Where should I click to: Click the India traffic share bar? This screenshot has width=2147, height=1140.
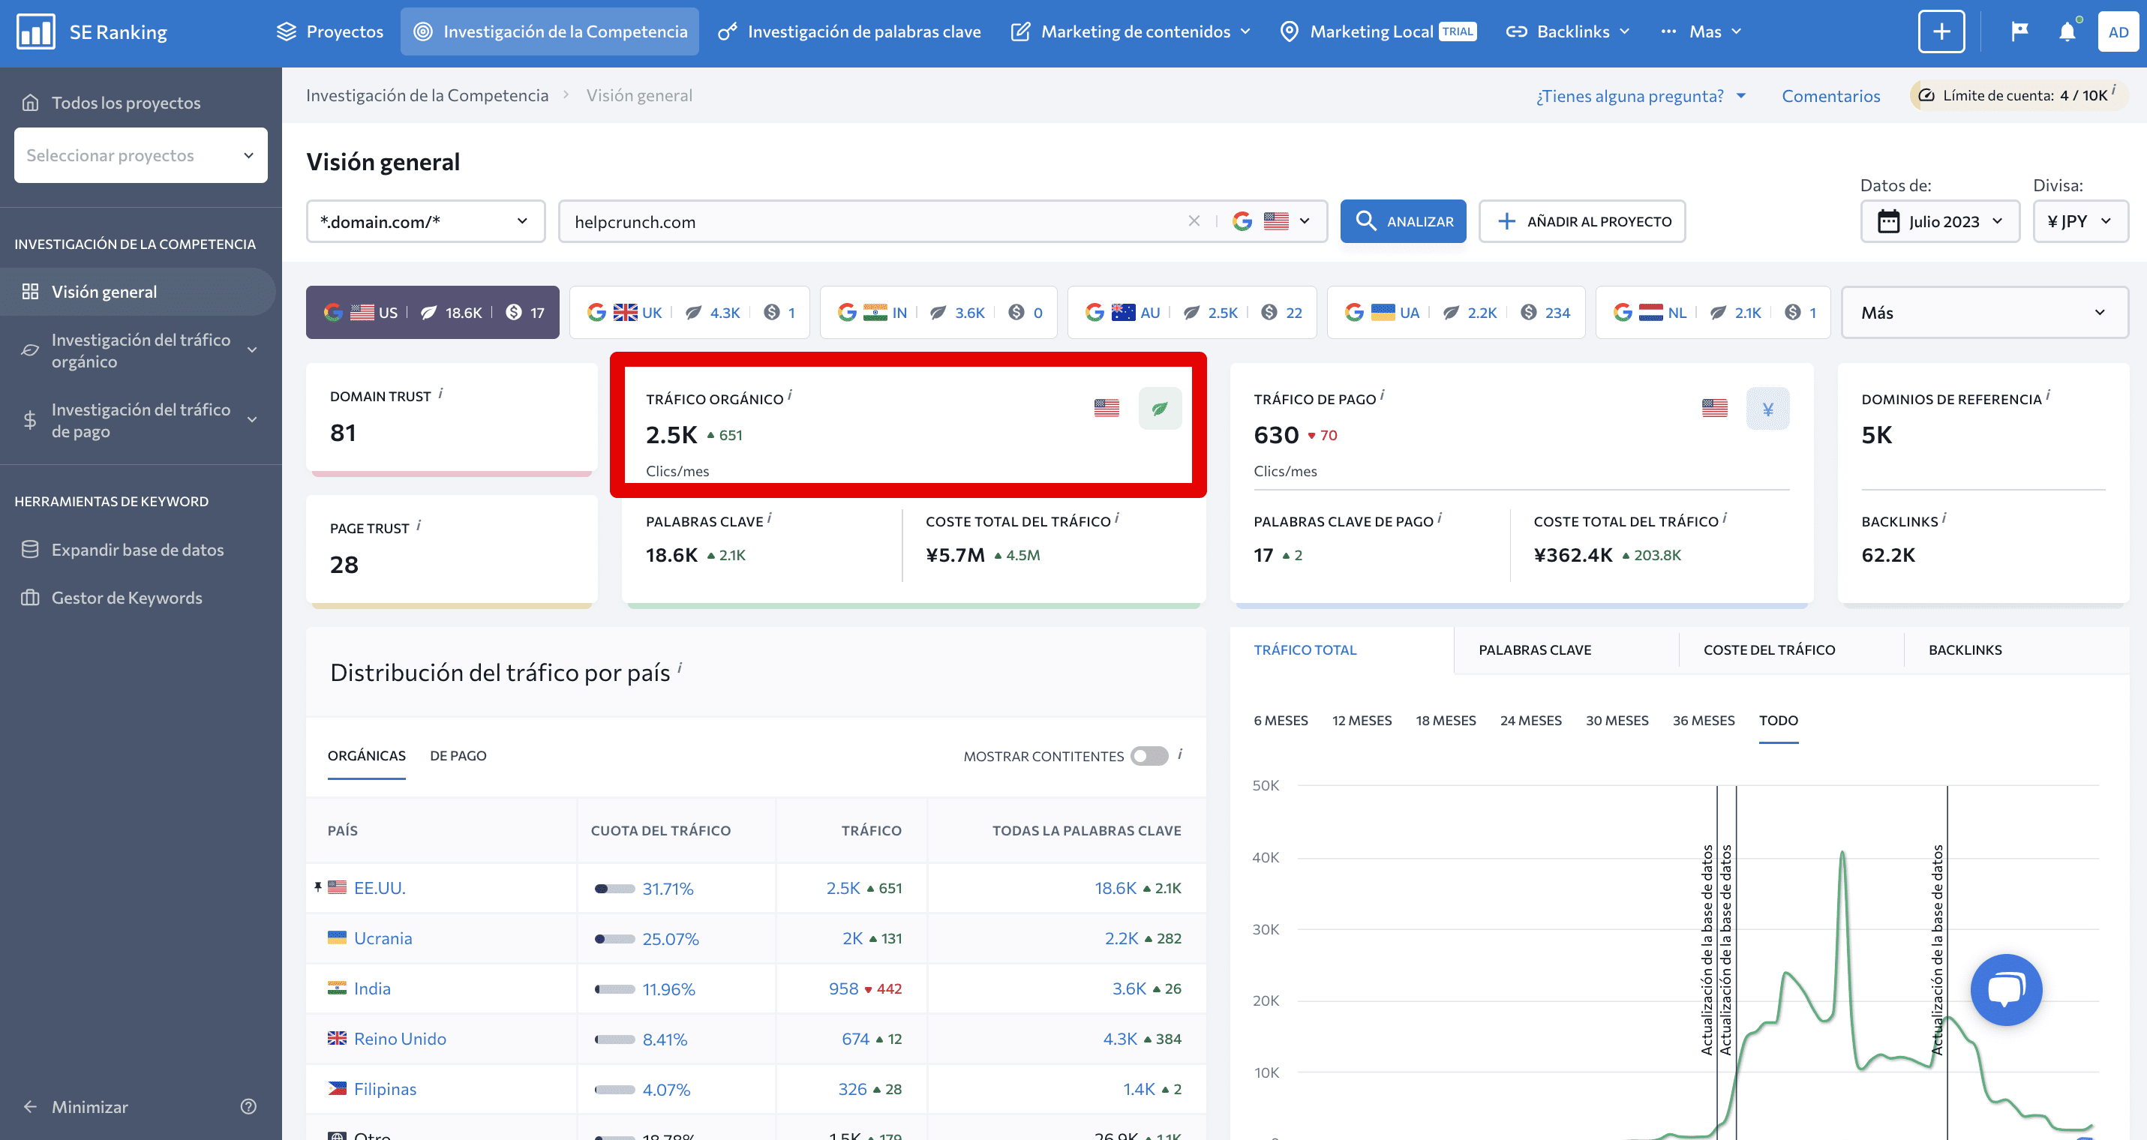click(614, 989)
